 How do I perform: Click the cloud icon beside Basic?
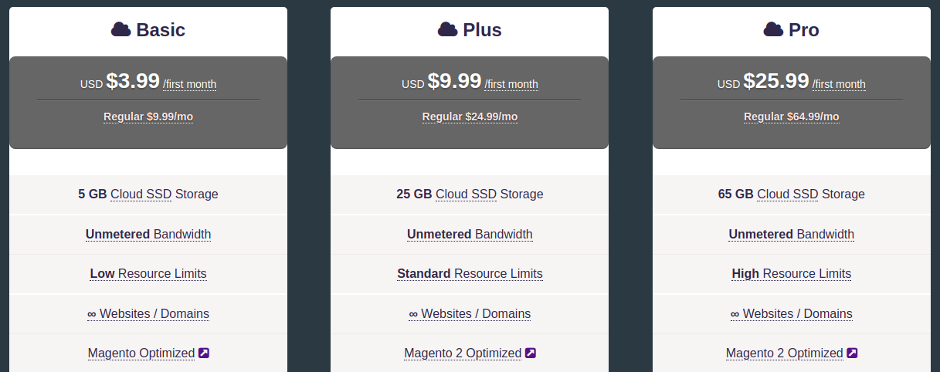tap(120, 29)
